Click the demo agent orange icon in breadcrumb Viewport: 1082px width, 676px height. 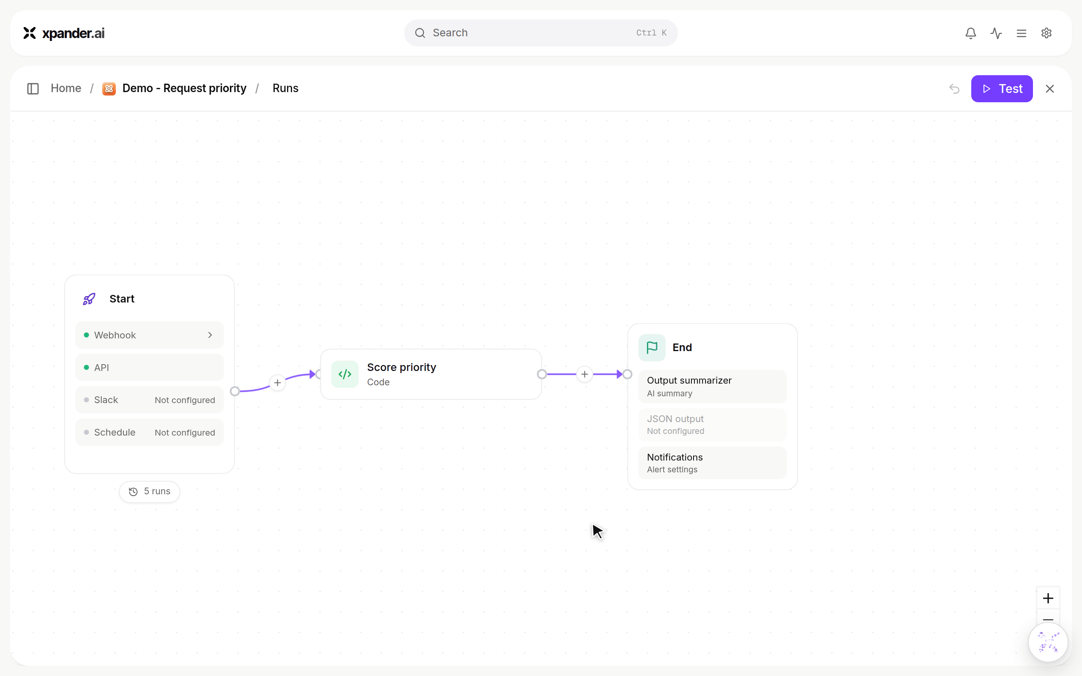point(109,89)
